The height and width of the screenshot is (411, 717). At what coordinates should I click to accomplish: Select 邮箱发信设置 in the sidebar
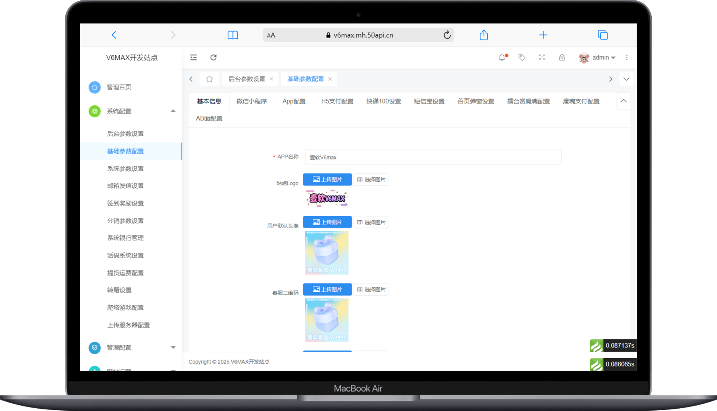coord(125,186)
